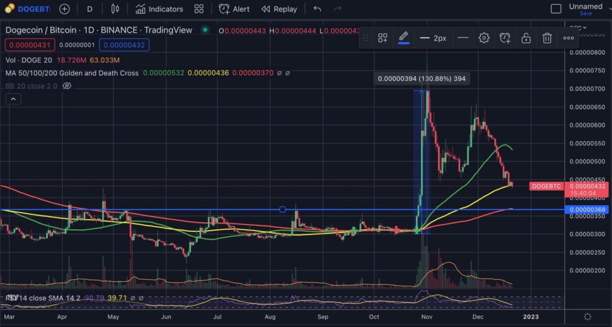Open the Indicators menu
612x327 pixels.
coord(159,9)
